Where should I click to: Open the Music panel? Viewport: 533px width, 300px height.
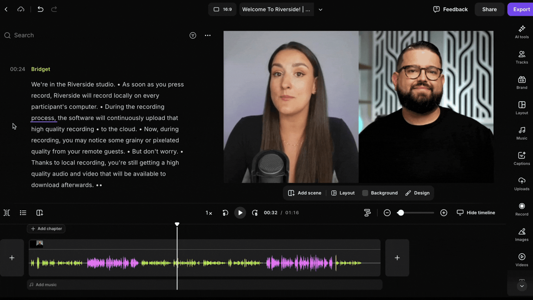point(522,133)
